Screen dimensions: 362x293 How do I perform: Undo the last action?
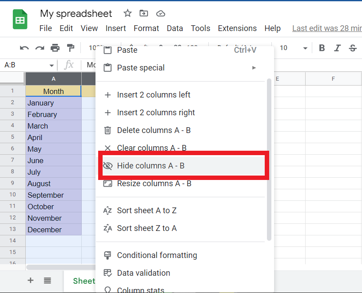(x=24, y=48)
